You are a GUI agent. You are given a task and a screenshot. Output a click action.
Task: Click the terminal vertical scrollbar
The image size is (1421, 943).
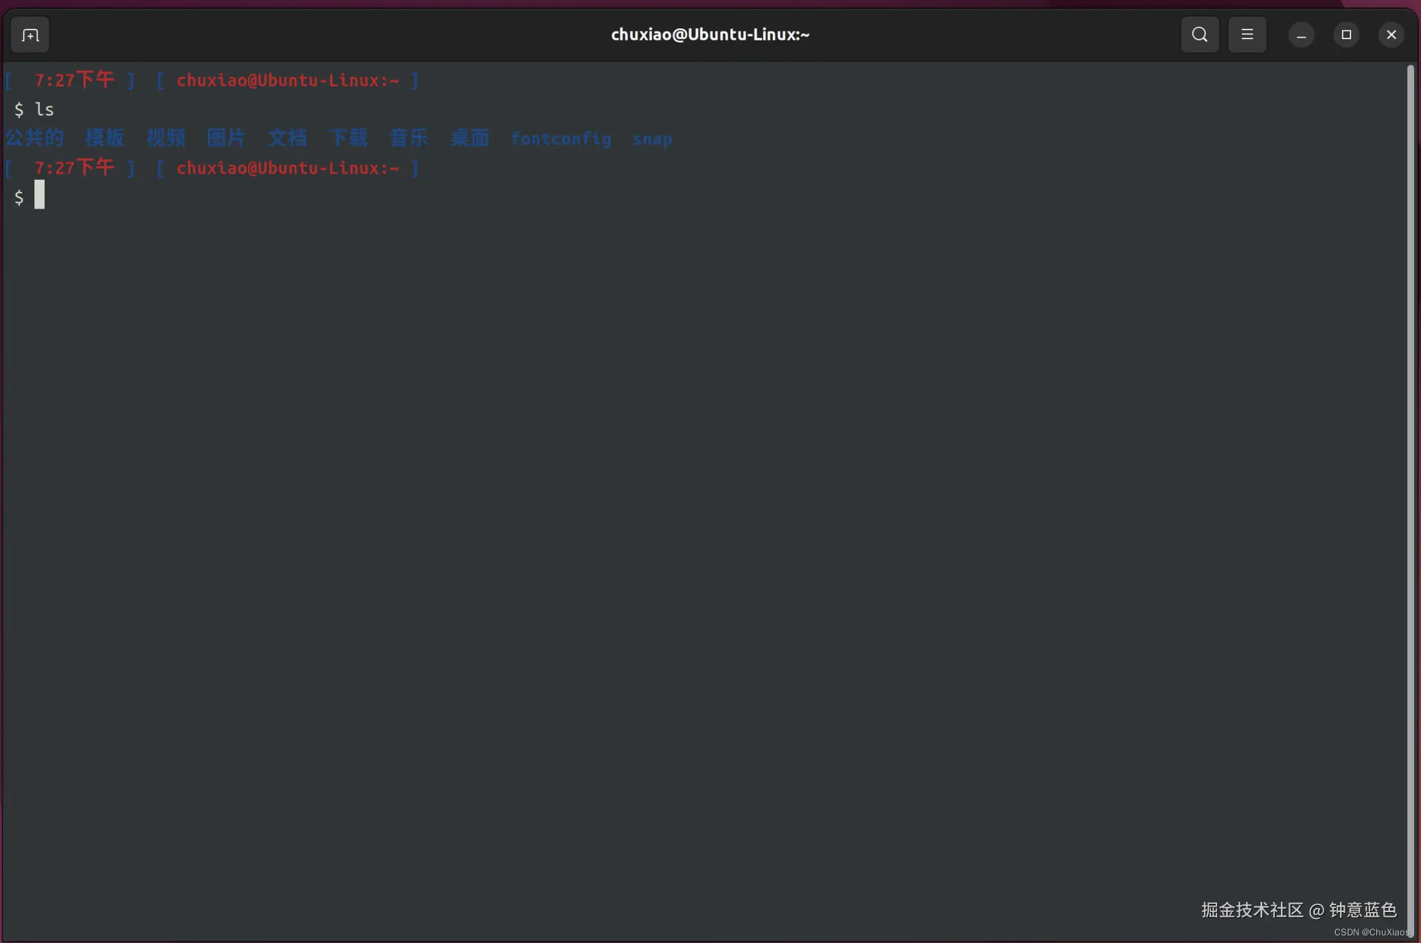coord(1411,480)
